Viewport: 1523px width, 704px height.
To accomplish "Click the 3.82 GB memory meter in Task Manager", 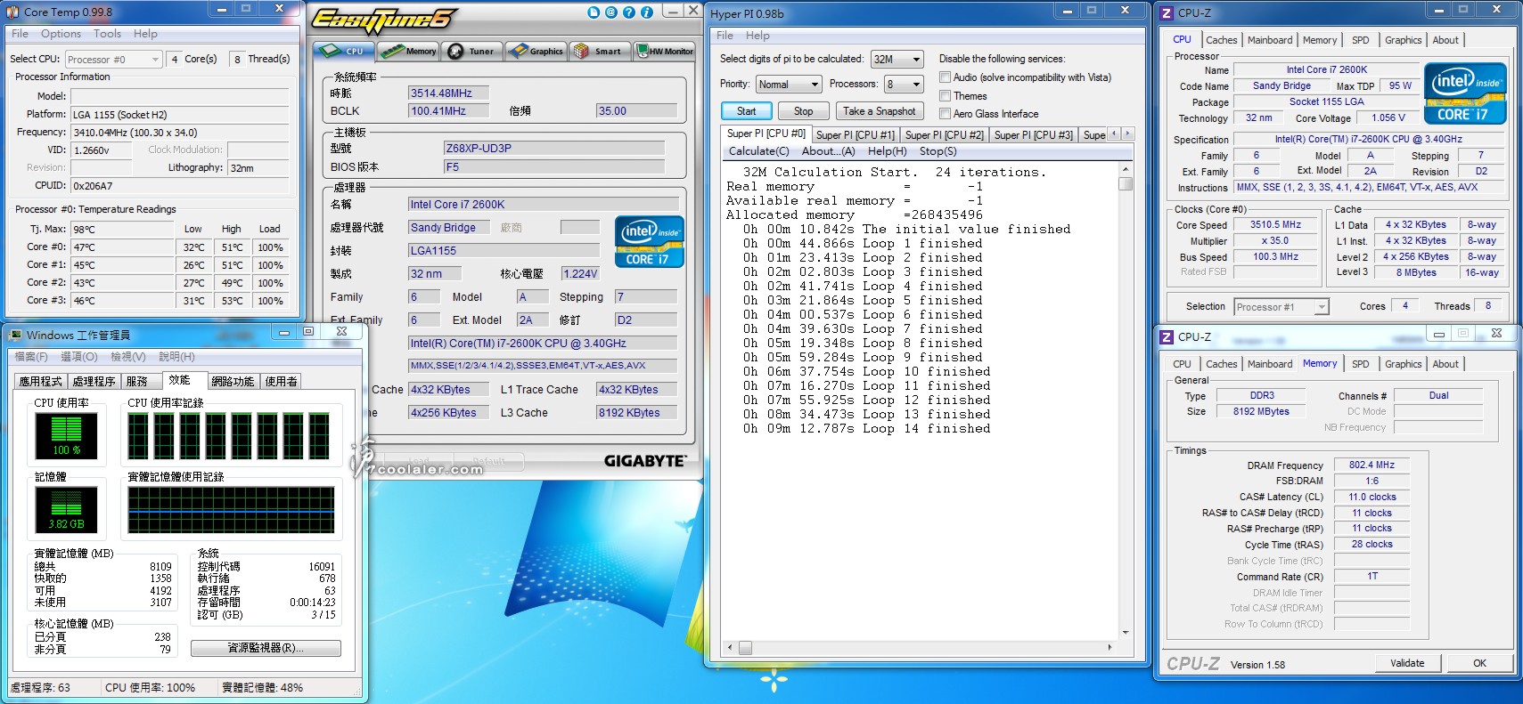I will point(66,510).
